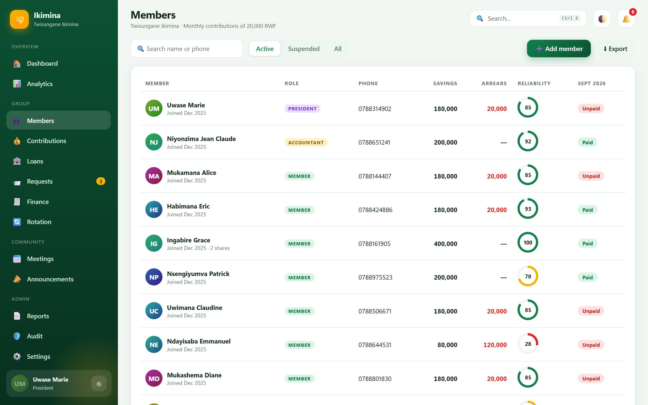This screenshot has width=648, height=405.
Task: Click the MD avatar of Mukashema Diane
Action: point(154,378)
